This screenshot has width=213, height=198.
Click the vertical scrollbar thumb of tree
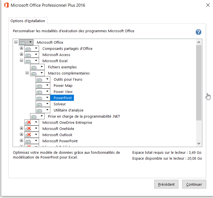[199, 83]
